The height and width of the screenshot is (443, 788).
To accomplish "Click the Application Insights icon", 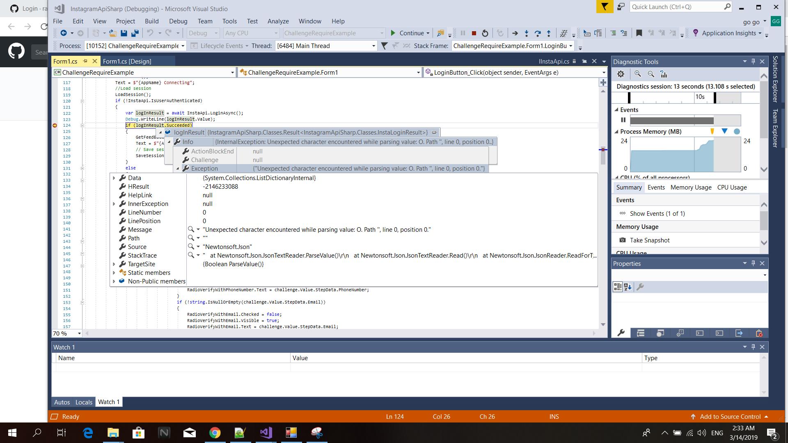I will point(695,33).
